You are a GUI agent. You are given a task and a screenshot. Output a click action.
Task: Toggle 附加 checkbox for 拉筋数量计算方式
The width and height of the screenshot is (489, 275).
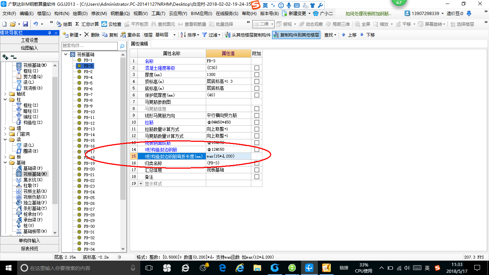(x=257, y=129)
